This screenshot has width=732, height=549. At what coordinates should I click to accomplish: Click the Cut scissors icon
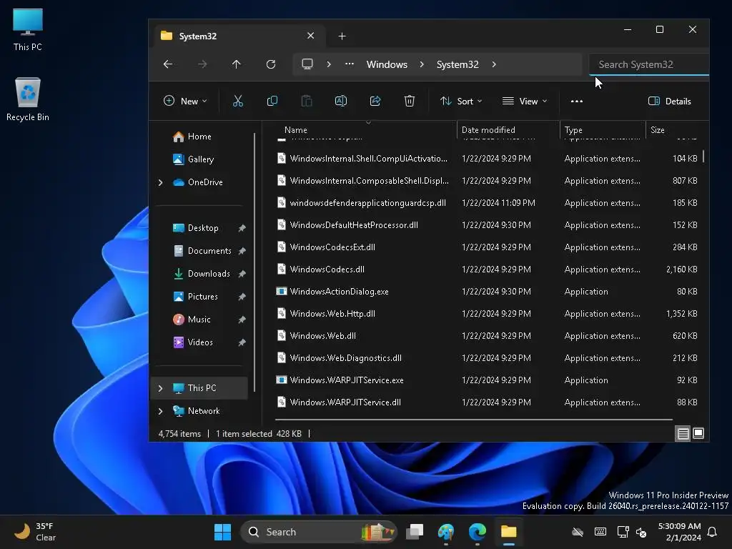point(237,101)
